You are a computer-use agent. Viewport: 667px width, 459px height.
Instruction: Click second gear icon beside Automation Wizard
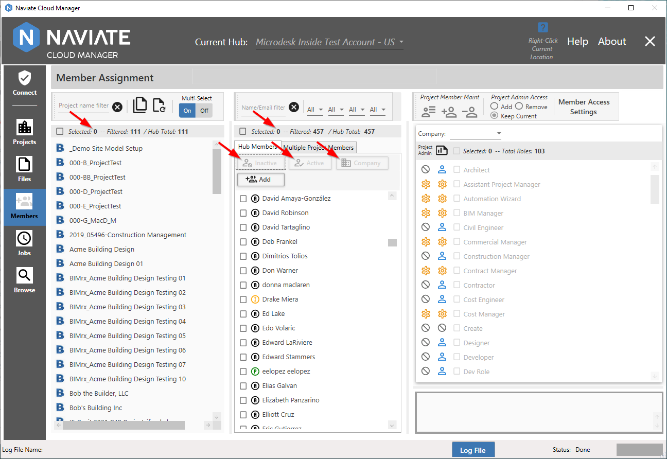point(442,198)
